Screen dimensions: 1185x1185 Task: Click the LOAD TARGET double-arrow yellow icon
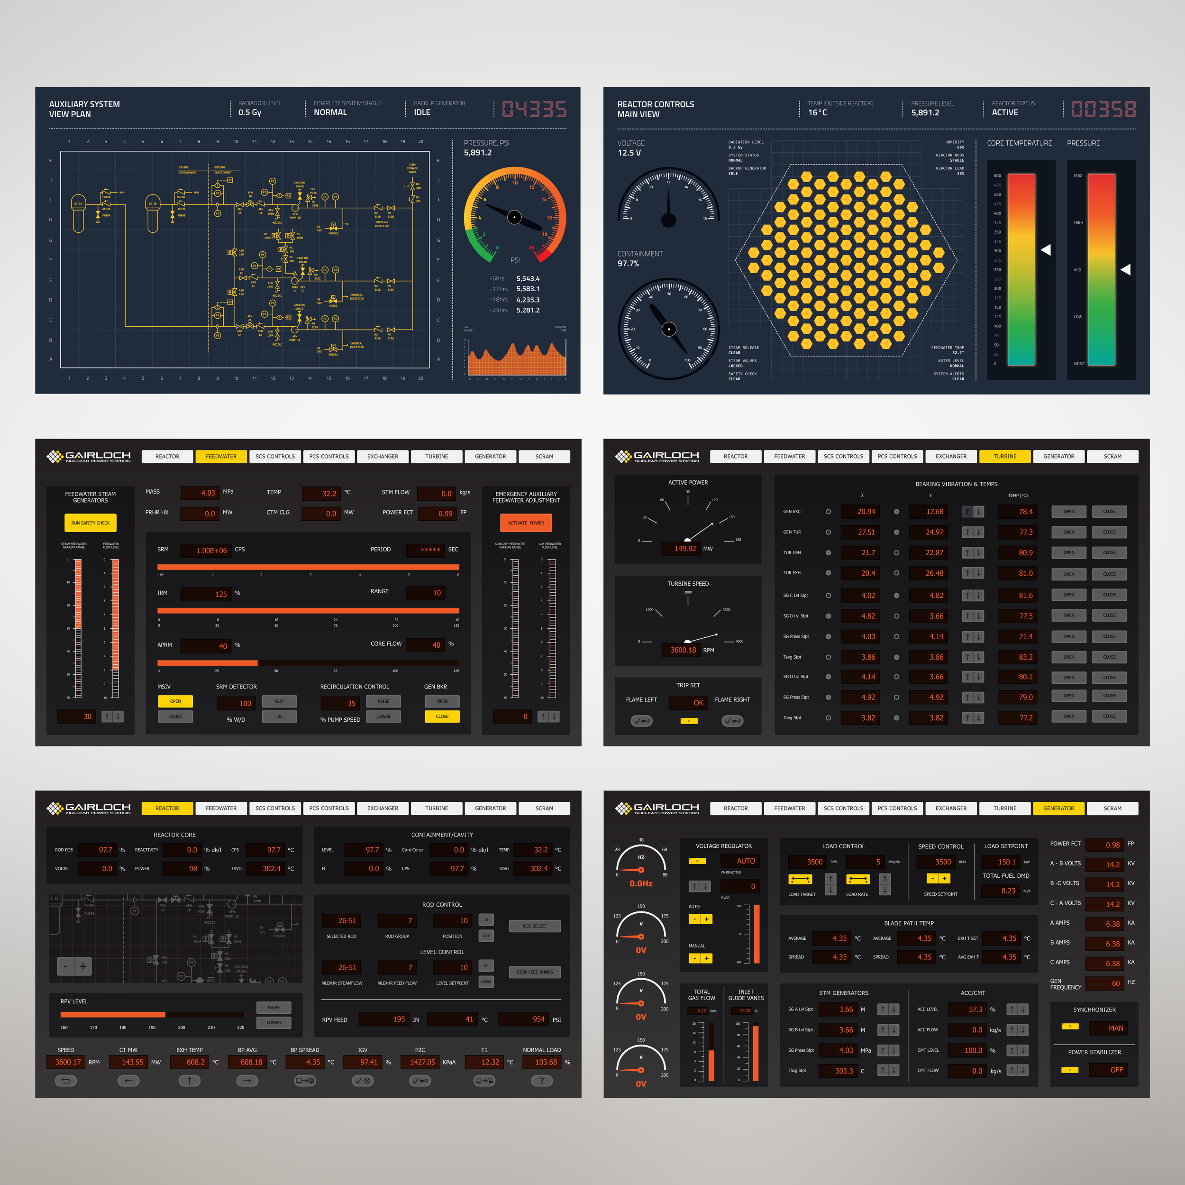pos(800,880)
